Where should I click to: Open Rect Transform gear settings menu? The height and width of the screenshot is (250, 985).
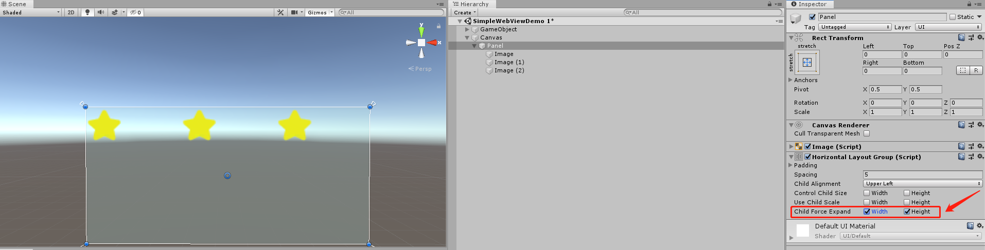pyautogui.click(x=980, y=37)
